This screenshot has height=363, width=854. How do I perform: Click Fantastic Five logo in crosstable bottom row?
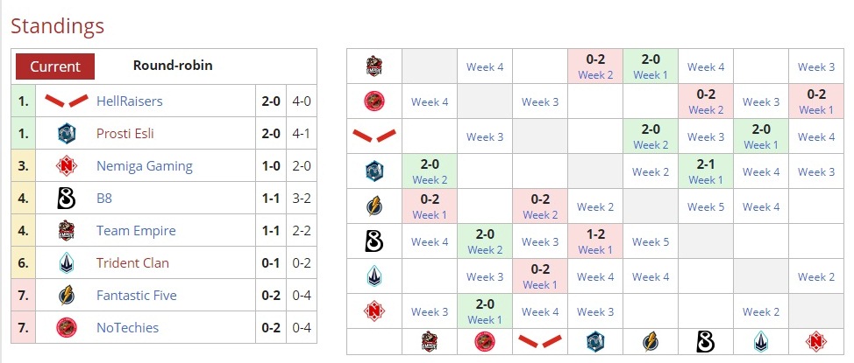coord(651,342)
